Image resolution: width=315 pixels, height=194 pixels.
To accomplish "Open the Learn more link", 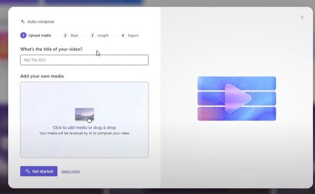I will click(70, 171).
